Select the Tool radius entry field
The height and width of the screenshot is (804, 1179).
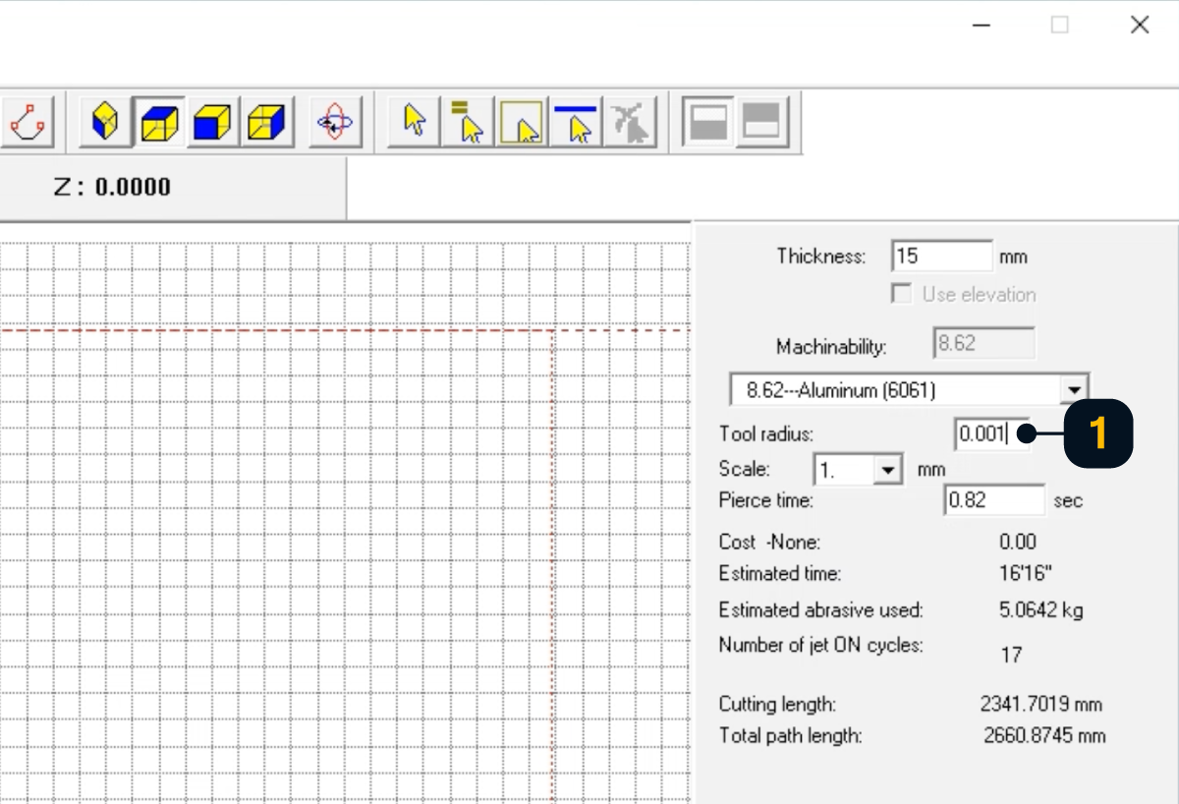[x=987, y=433]
